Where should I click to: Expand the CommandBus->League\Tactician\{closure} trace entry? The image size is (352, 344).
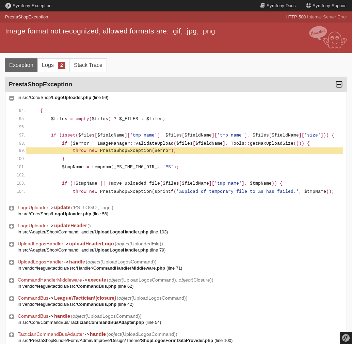(x=12, y=299)
